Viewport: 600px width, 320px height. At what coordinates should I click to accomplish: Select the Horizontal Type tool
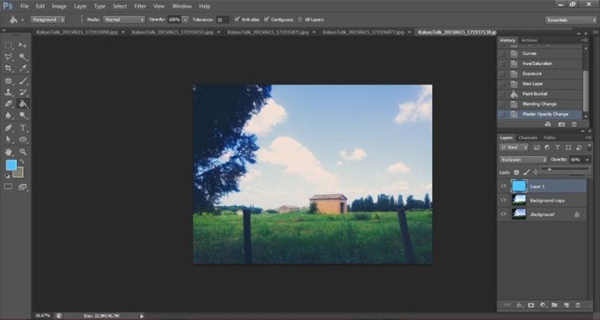coord(23,127)
